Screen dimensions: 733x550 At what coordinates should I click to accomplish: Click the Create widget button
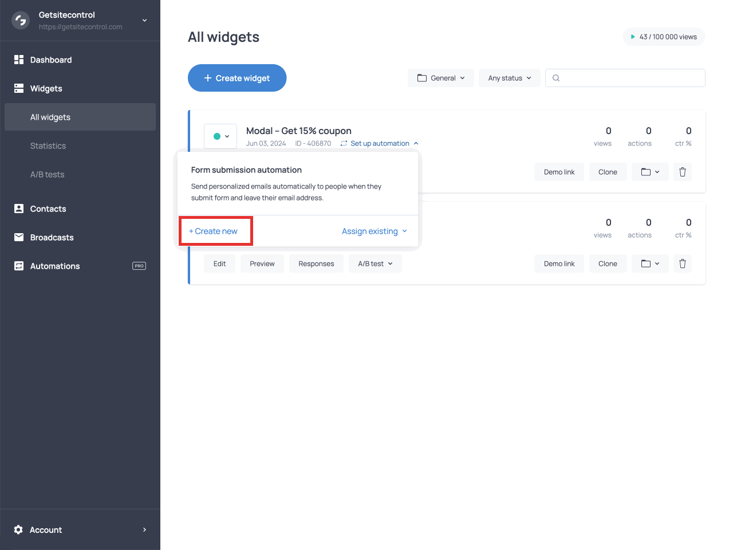[237, 78]
